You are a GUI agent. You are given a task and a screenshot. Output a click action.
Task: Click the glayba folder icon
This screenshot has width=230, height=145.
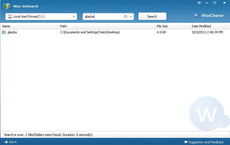[x=4, y=32]
